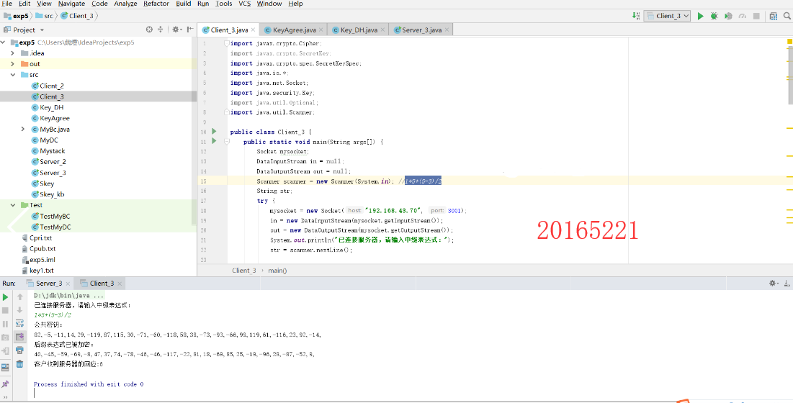Fold the main method at its gutter marker

click(227, 142)
